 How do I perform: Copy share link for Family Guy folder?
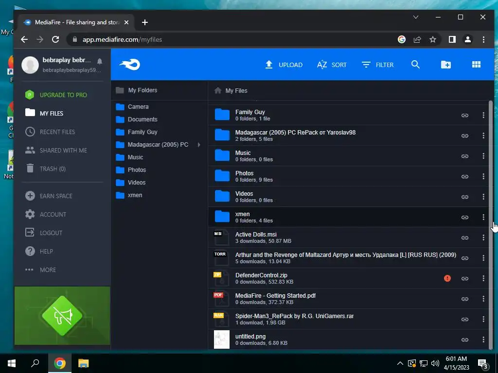click(x=465, y=115)
